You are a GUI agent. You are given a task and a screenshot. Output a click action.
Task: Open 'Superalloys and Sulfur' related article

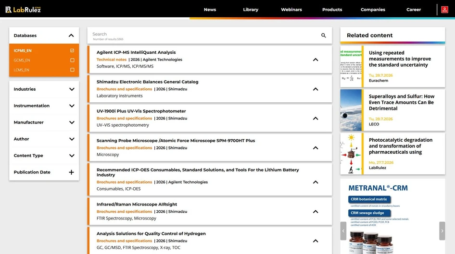(402, 102)
